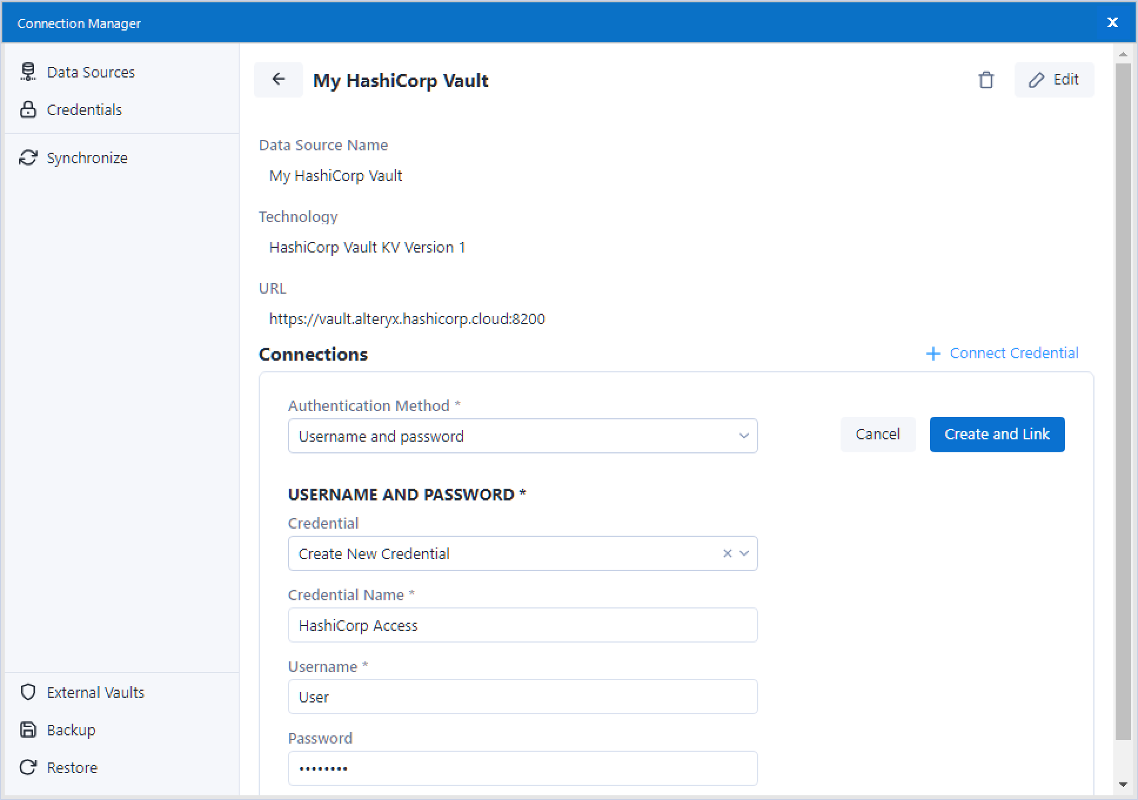Open the Authentication Method dropdown
The width and height of the screenshot is (1138, 800).
tap(523, 436)
